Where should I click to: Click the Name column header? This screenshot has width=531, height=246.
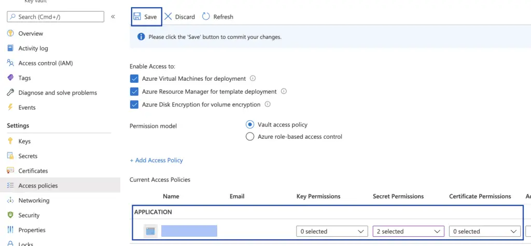tap(171, 196)
